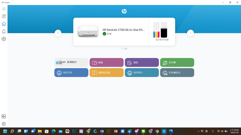The image size is (241, 135).
Task: Open the activity monitor icon in sidebar
Action: pos(4,116)
